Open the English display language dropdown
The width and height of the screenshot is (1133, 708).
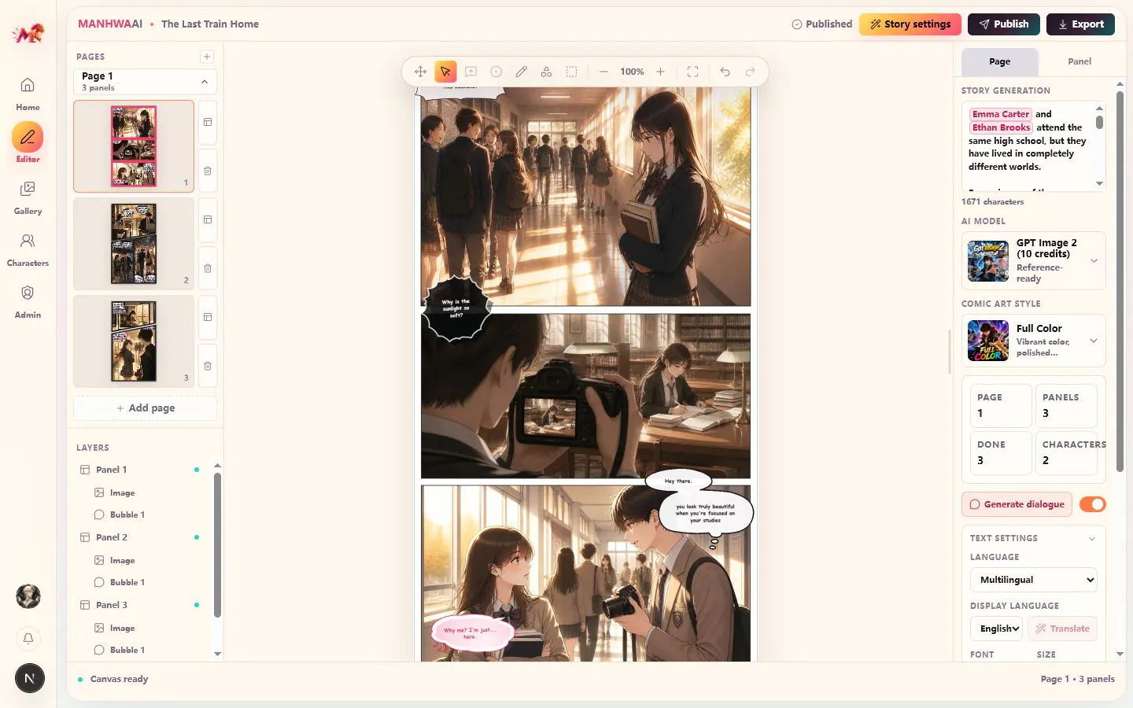[x=996, y=629]
